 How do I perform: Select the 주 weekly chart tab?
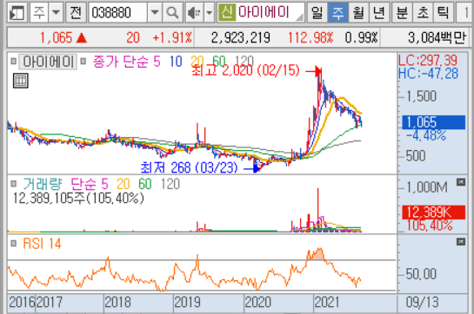(337, 13)
